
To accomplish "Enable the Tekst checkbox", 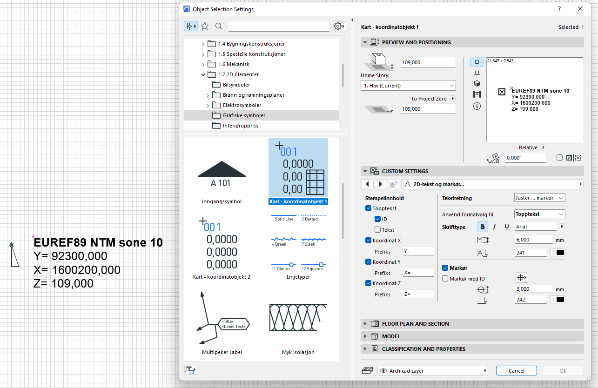I will click(377, 229).
